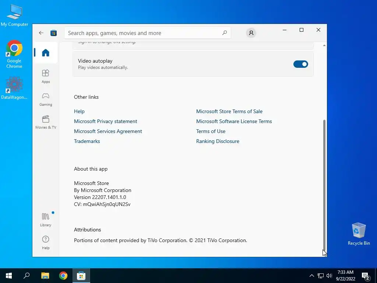
Task: Open the Ranking Disclosure link
Action: 218,141
